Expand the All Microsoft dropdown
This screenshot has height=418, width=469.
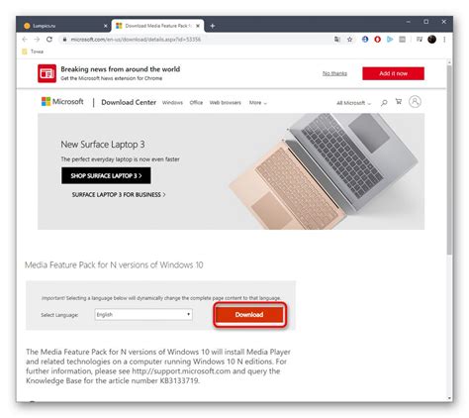(x=353, y=103)
